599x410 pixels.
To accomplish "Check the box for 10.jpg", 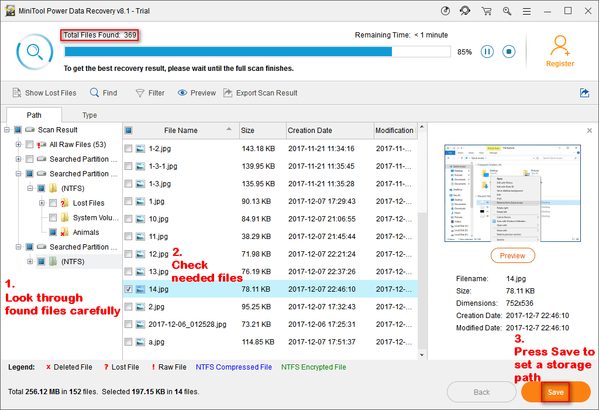I will tap(128, 219).
